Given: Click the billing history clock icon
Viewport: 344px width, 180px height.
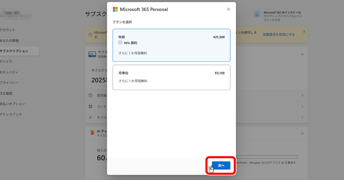Looking at the screenshot, I should 91,95.
